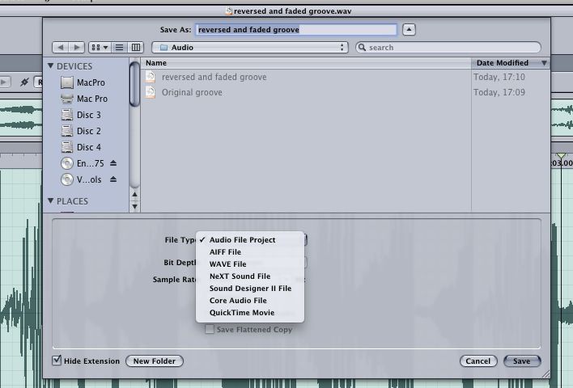
Task: Click 'Today, 17:09' date entry
Action: 499,92
